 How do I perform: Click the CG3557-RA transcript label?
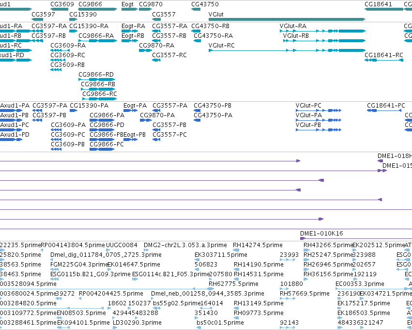pyautogui.click(x=170, y=26)
